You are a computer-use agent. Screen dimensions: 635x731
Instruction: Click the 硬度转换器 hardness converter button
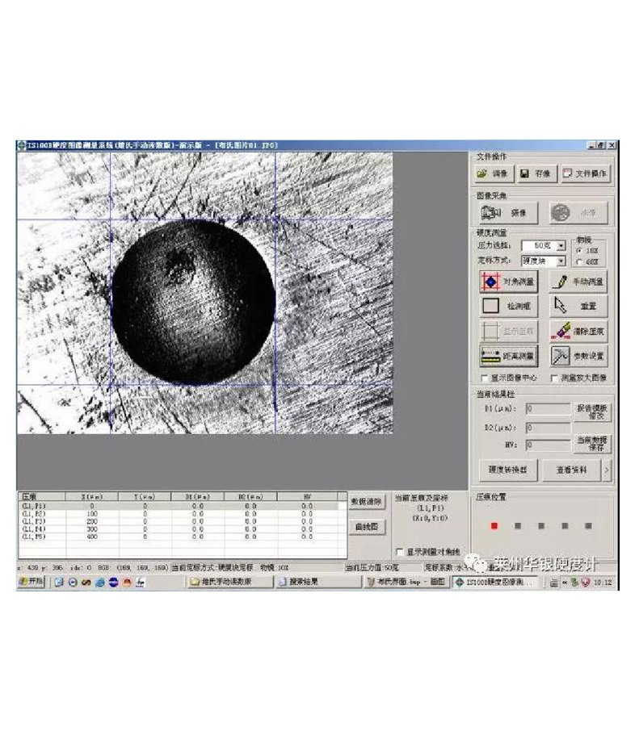coord(507,469)
